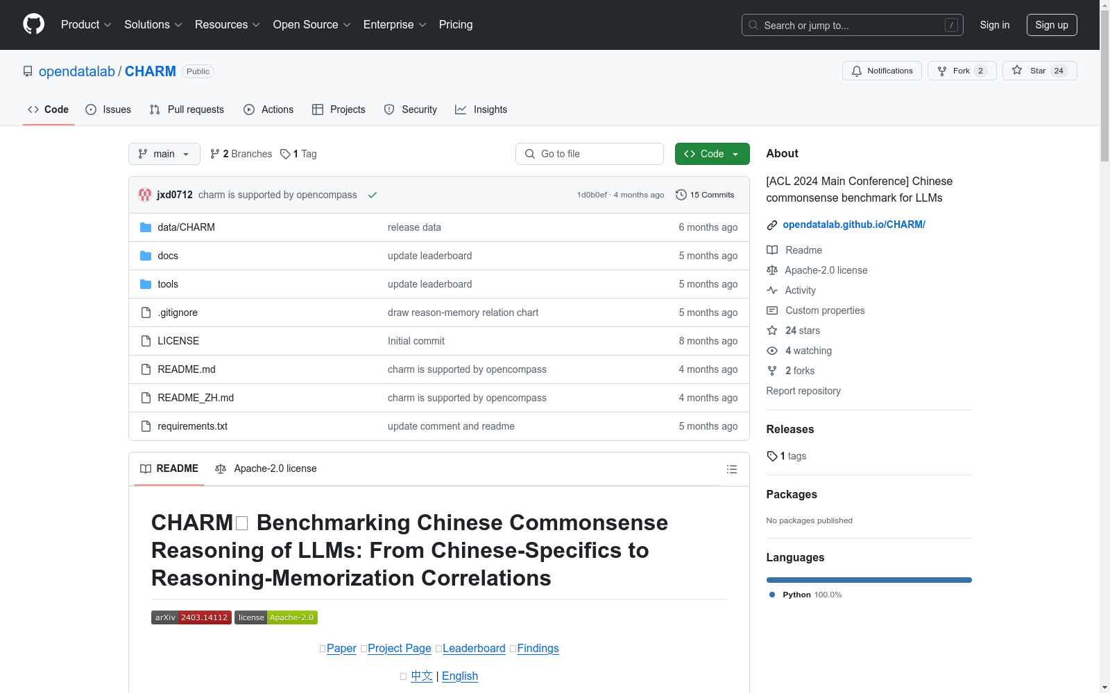Viewport: 1110px width, 693px height.
Task: Click the README.md file icon
Action: tap(146, 369)
